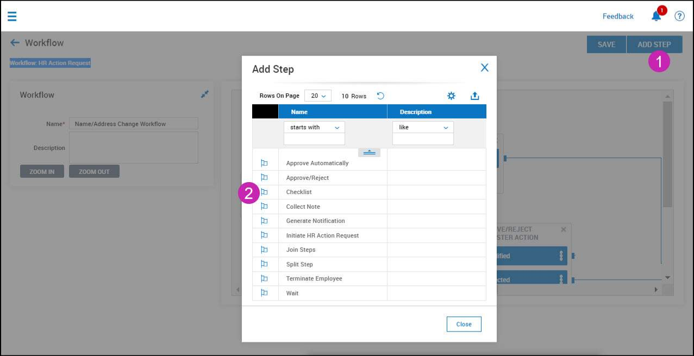Click the canvas vertical scrollbar up arrow
This screenshot has width=694, height=356.
coord(668,96)
